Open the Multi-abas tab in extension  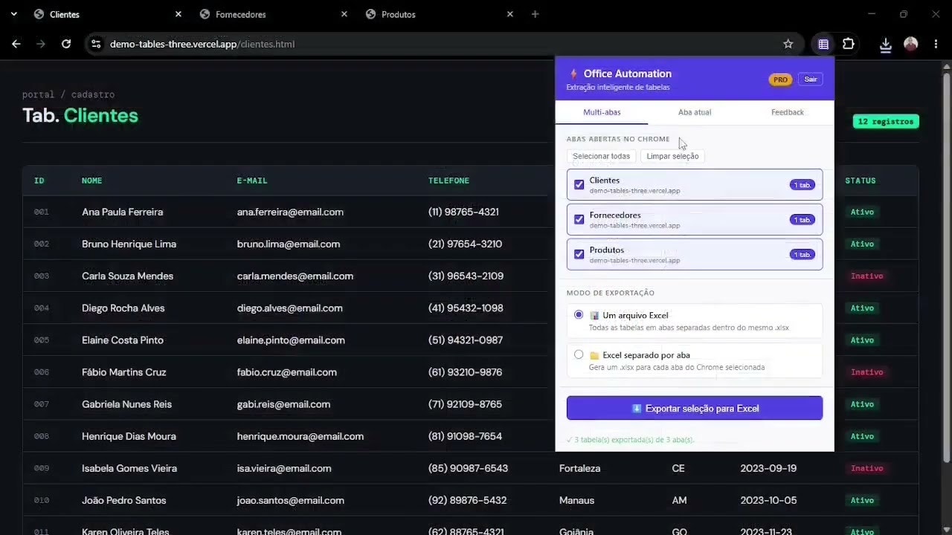click(602, 112)
